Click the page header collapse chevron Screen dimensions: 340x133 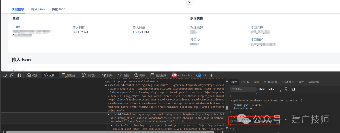190,2
